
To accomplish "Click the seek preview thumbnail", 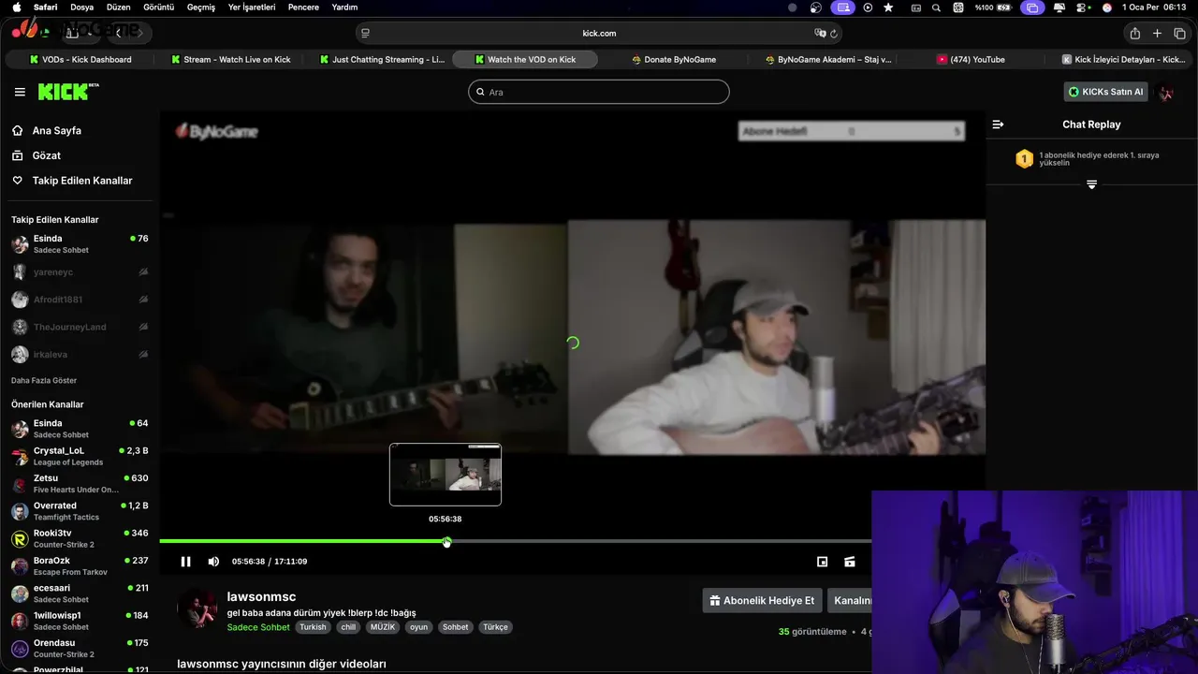I will 446,475.
